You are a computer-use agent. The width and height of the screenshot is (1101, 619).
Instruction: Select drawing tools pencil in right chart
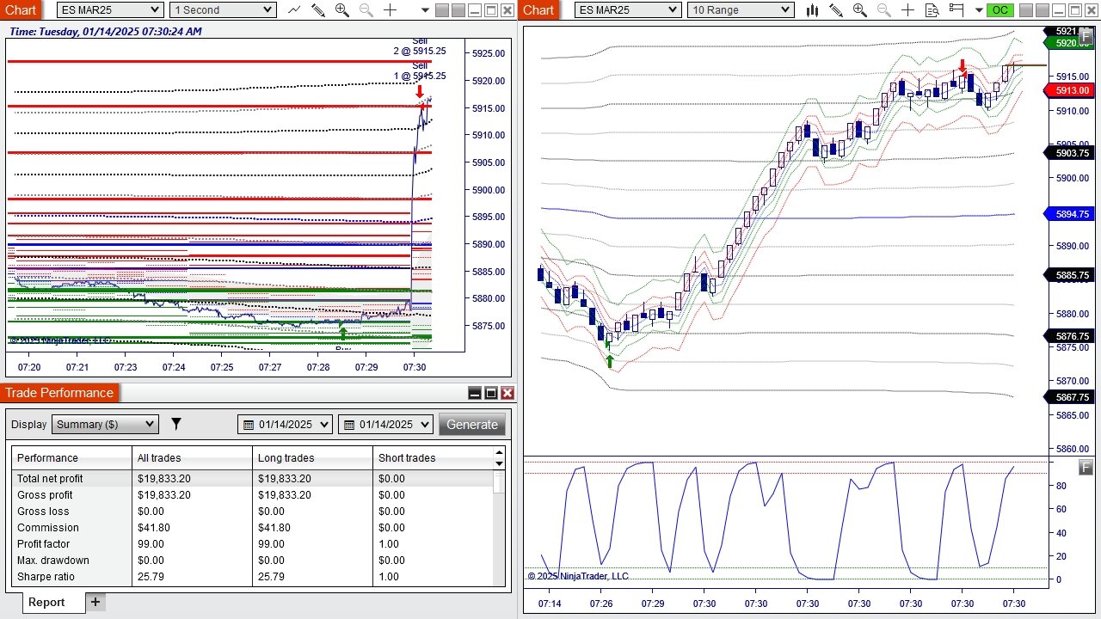(x=836, y=10)
